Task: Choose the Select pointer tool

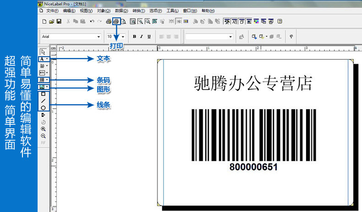Action: tap(43, 52)
